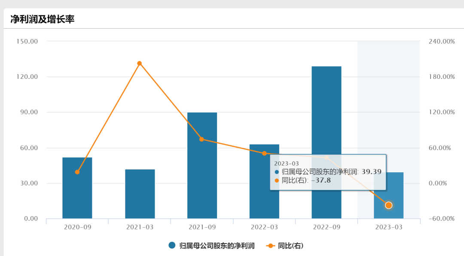464x256 pixels.
Task: Click the 2023-03 x-axis label
Action: [x=388, y=227]
